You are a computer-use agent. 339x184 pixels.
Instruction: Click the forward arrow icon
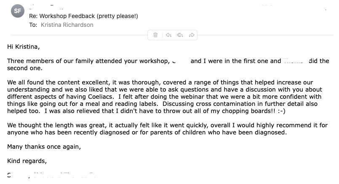tap(191, 35)
